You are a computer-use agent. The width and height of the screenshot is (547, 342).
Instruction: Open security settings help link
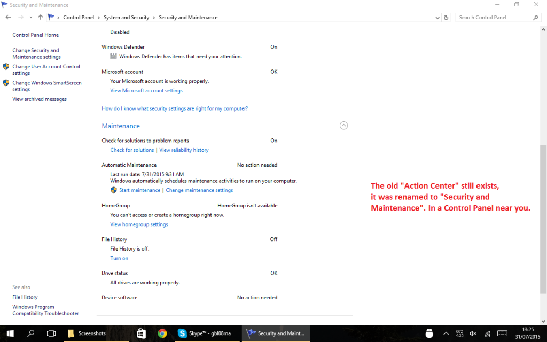click(175, 108)
